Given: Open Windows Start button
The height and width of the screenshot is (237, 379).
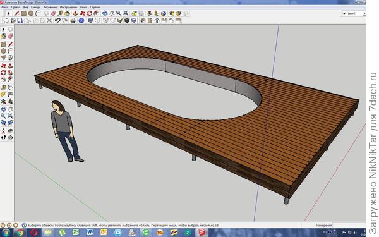Looking at the screenshot, I should tap(6, 233).
